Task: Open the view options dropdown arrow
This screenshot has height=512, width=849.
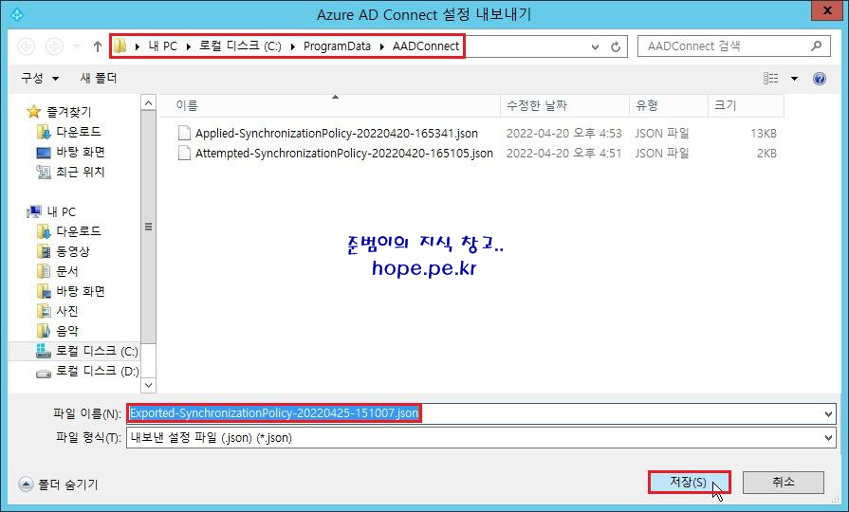Action: pyautogui.click(x=794, y=79)
